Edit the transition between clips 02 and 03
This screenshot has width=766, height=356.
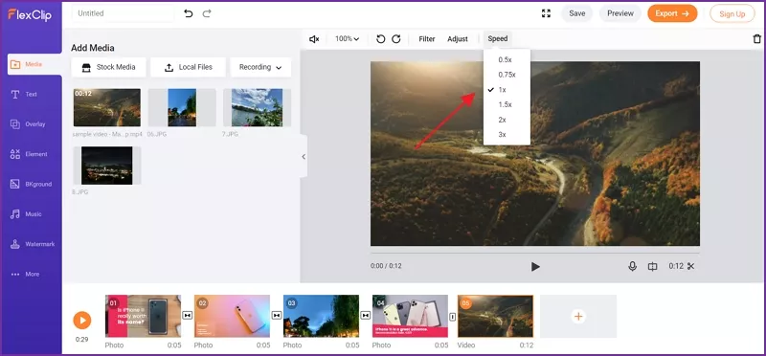click(277, 316)
